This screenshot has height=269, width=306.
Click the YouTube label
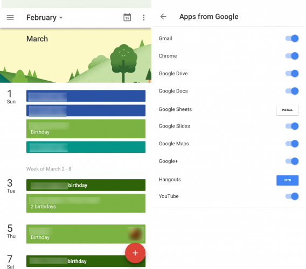[x=169, y=196]
